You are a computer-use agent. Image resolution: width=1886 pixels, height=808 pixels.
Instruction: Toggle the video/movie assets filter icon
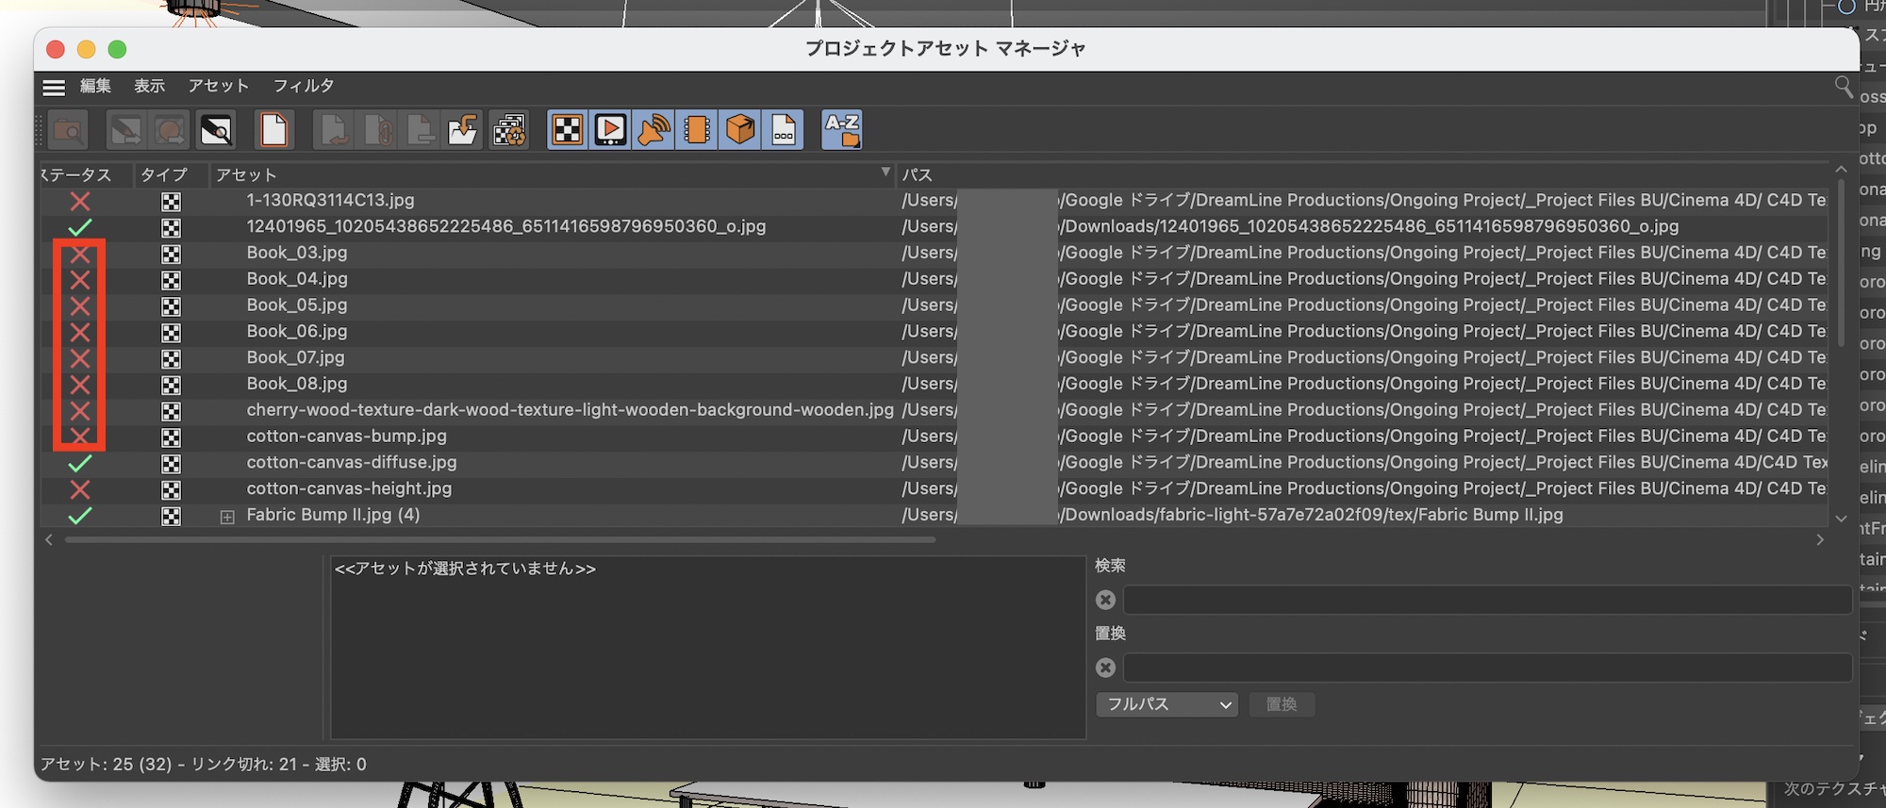610,130
